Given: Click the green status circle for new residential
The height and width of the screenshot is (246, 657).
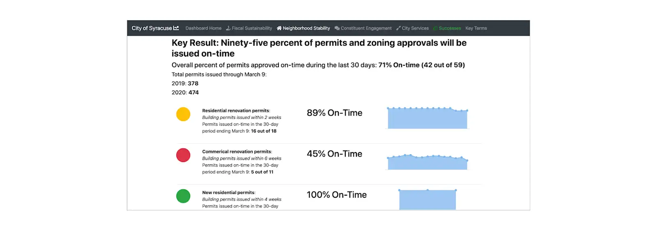Looking at the screenshot, I should pyautogui.click(x=183, y=196).
